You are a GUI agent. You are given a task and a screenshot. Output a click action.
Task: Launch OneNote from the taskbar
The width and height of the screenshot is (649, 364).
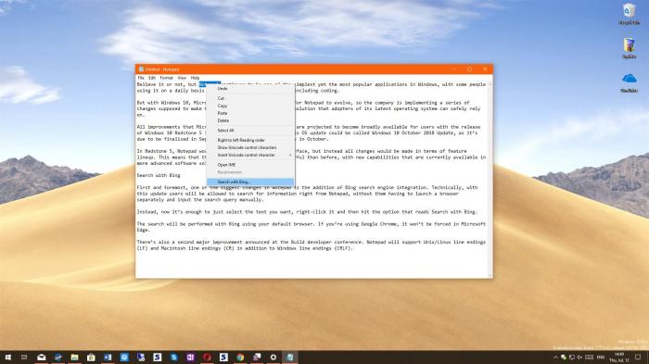tap(190, 357)
